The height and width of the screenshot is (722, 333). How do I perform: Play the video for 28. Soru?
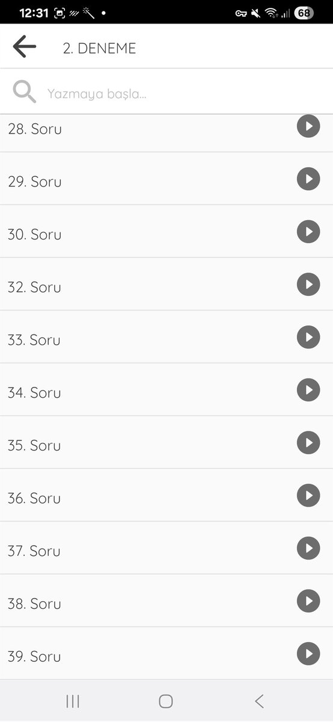point(308,126)
